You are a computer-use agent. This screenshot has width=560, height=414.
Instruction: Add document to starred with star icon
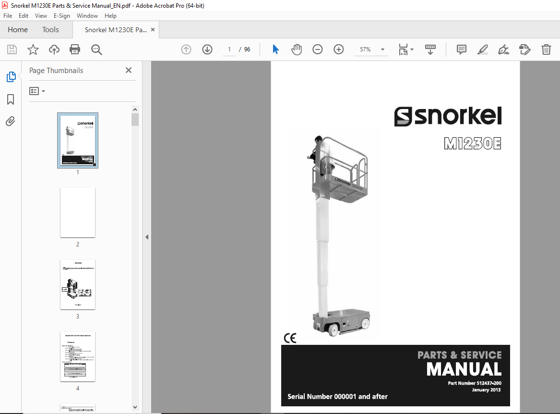(x=33, y=49)
